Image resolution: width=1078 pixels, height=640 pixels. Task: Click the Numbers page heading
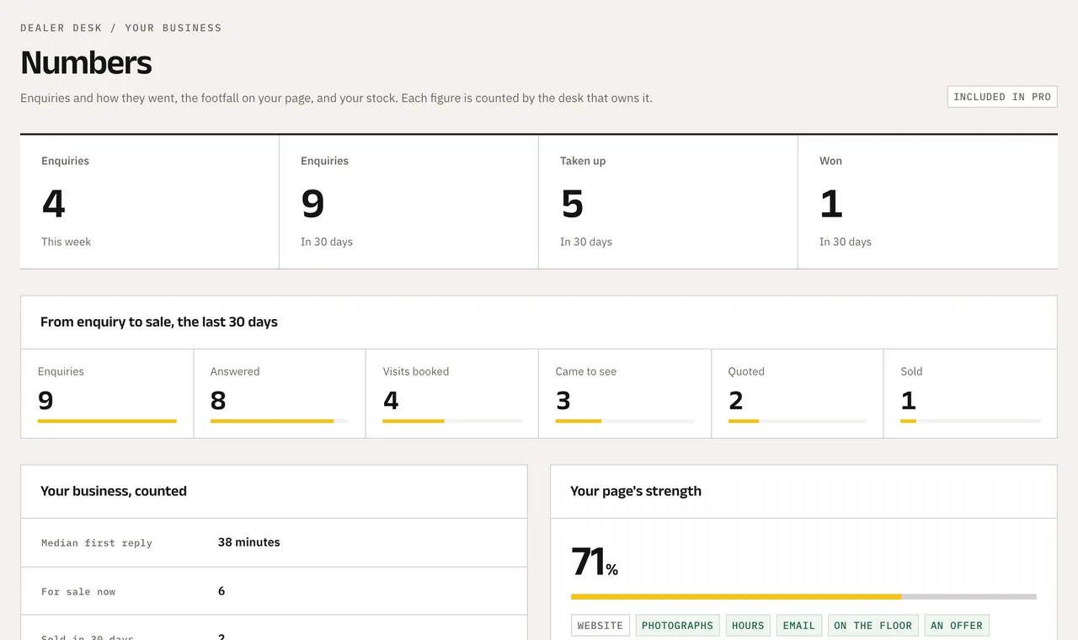(86, 63)
